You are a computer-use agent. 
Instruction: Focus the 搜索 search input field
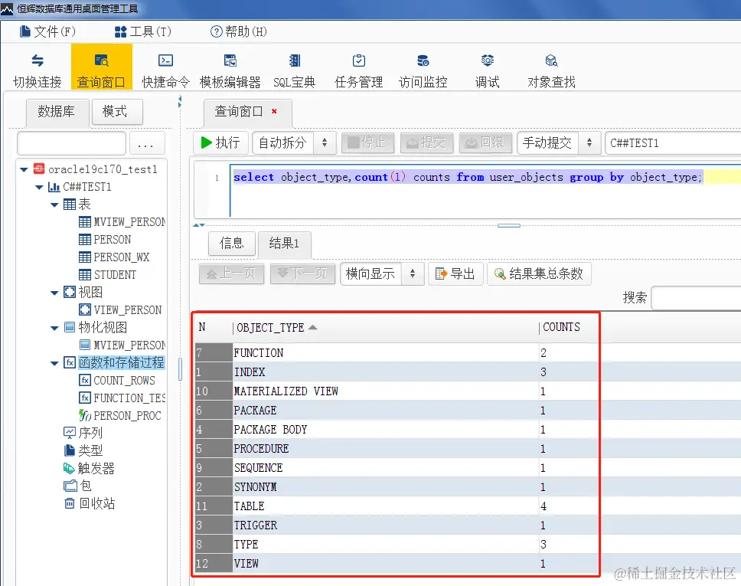pyautogui.click(x=696, y=298)
